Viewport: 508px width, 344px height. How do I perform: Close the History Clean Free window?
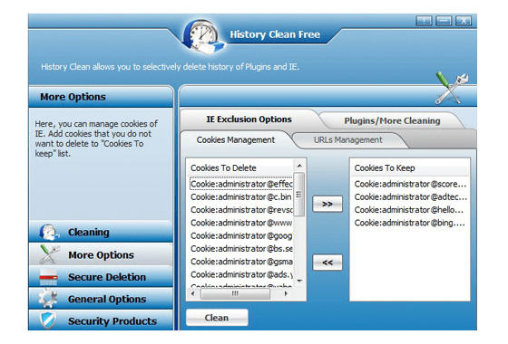coord(464,21)
